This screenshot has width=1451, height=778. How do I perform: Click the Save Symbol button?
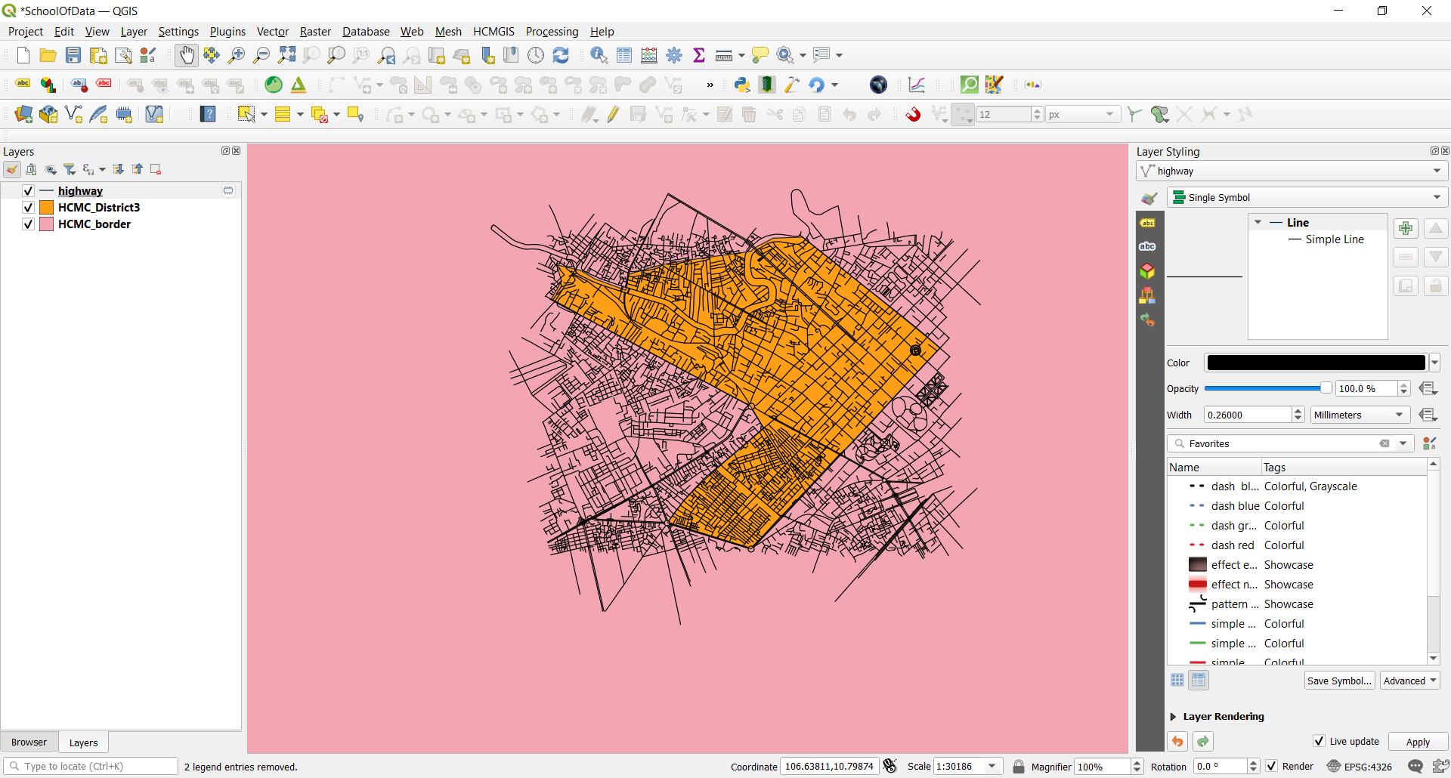[1339, 681]
